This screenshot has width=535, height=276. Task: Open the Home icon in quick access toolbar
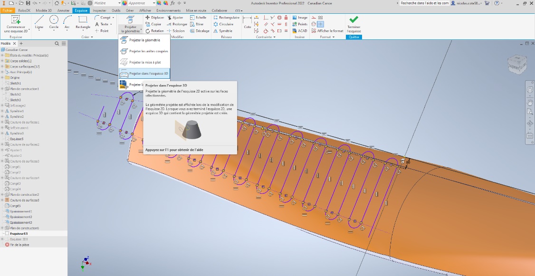(x=57, y=3)
